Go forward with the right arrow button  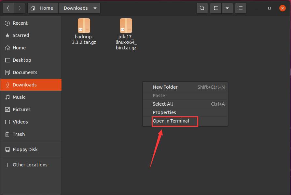[20, 8]
